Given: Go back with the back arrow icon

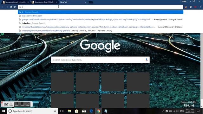Looking at the screenshot, I should pos(3,7).
